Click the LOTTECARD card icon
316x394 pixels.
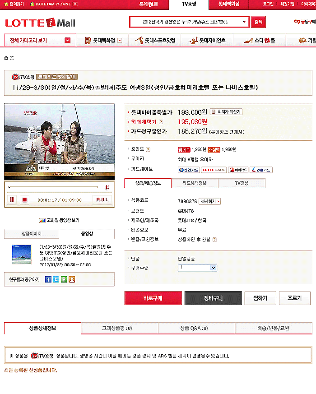tap(214, 170)
